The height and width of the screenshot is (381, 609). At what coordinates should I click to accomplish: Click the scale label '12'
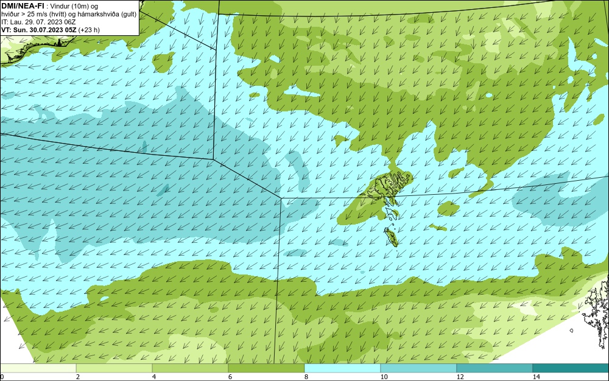460,377
